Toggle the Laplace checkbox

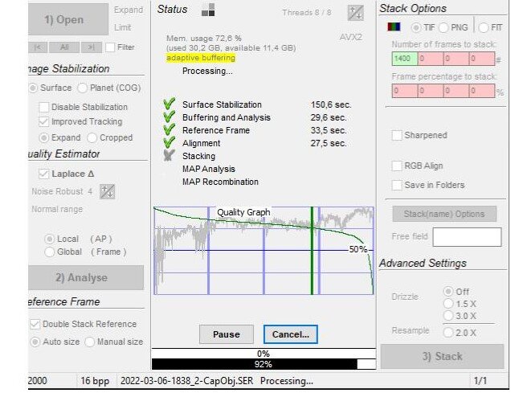tap(43, 174)
